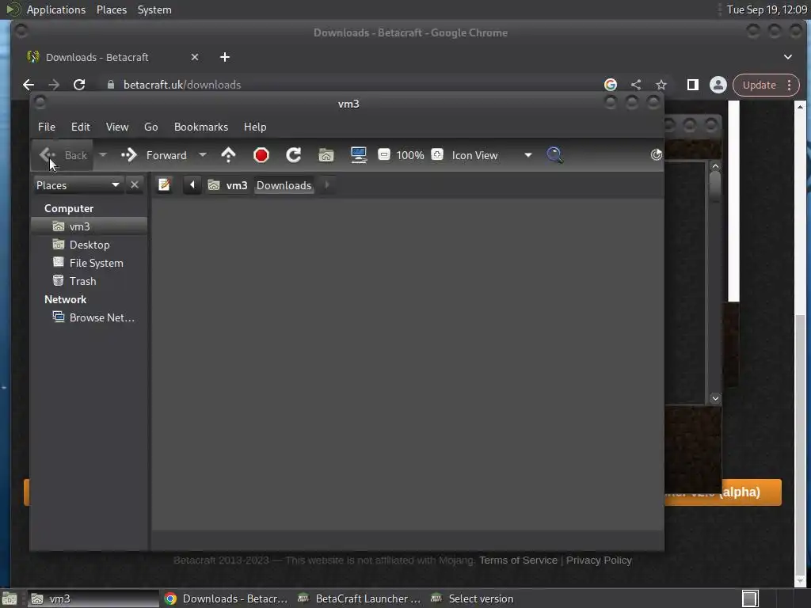Open the Back history dropdown arrow
The height and width of the screenshot is (608, 811).
coord(103,155)
